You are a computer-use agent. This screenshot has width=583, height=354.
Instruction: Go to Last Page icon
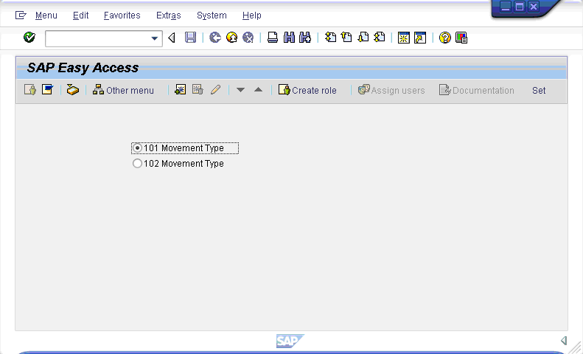coord(380,38)
